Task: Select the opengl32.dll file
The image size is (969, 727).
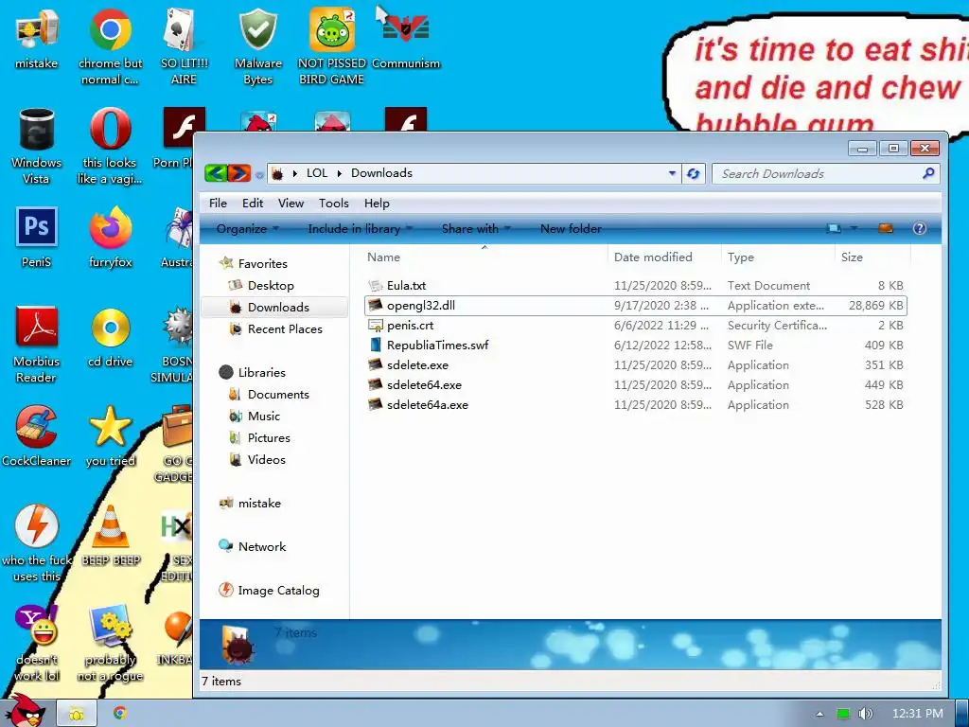Action: click(636, 306)
